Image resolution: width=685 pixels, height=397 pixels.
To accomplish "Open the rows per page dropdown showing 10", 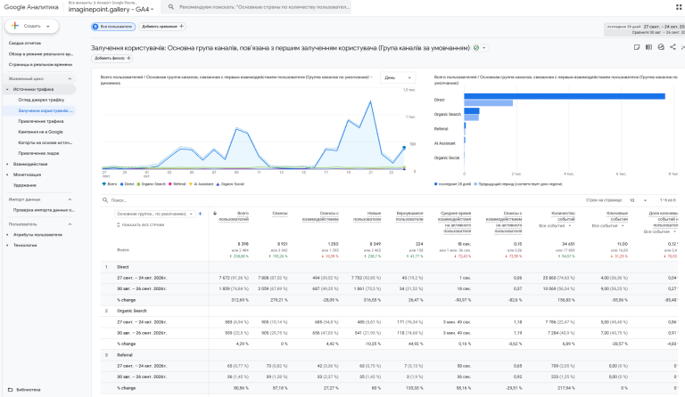I will (638, 200).
